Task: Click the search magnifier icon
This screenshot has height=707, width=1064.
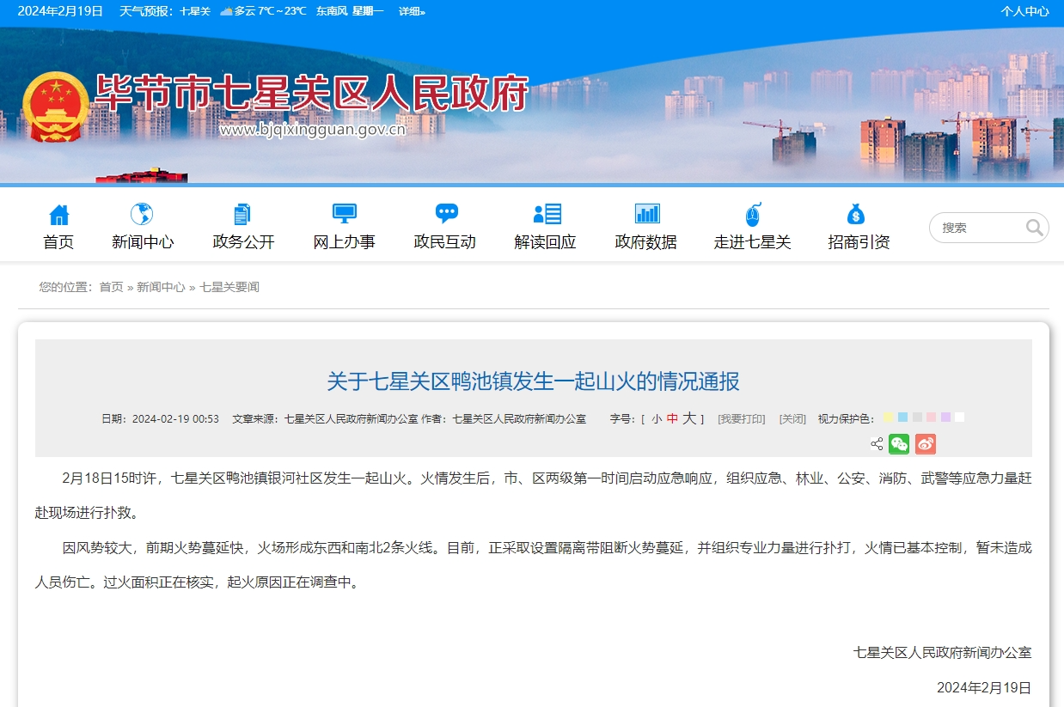Action: point(1034,228)
